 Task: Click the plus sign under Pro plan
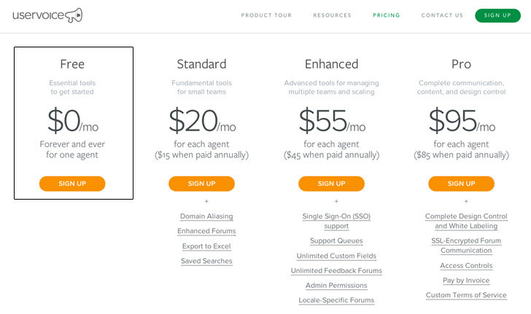point(466,201)
